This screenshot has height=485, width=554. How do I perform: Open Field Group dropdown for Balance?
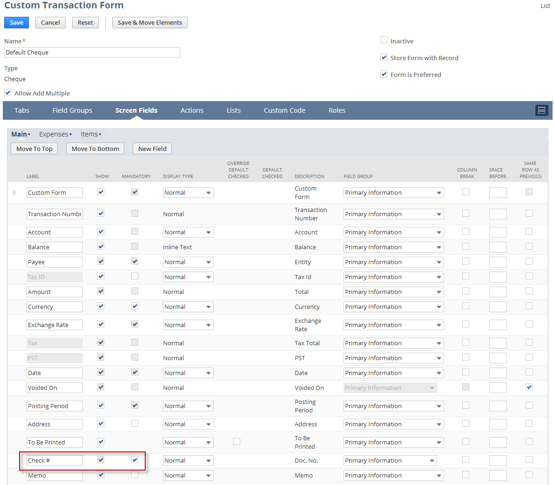click(x=393, y=247)
